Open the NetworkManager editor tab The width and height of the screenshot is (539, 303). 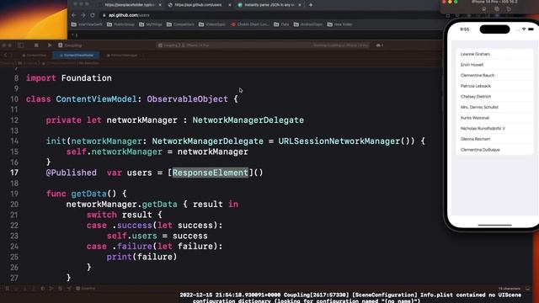point(122,56)
